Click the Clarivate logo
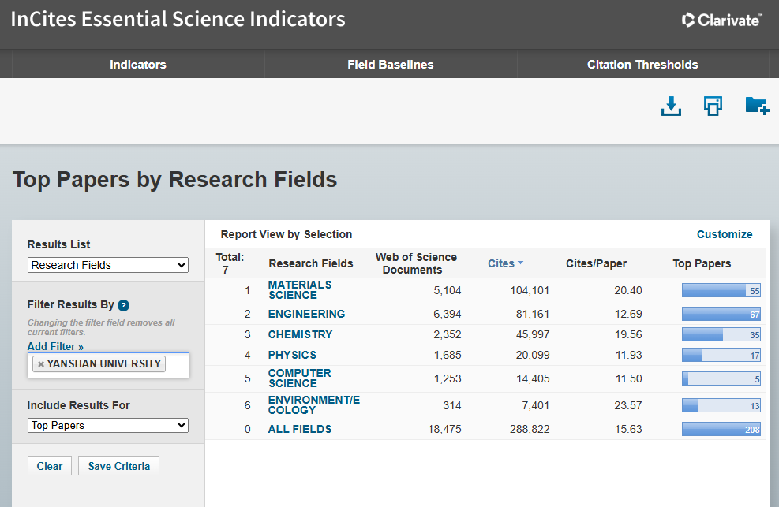This screenshot has width=779, height=507. [x=722, y=20]
